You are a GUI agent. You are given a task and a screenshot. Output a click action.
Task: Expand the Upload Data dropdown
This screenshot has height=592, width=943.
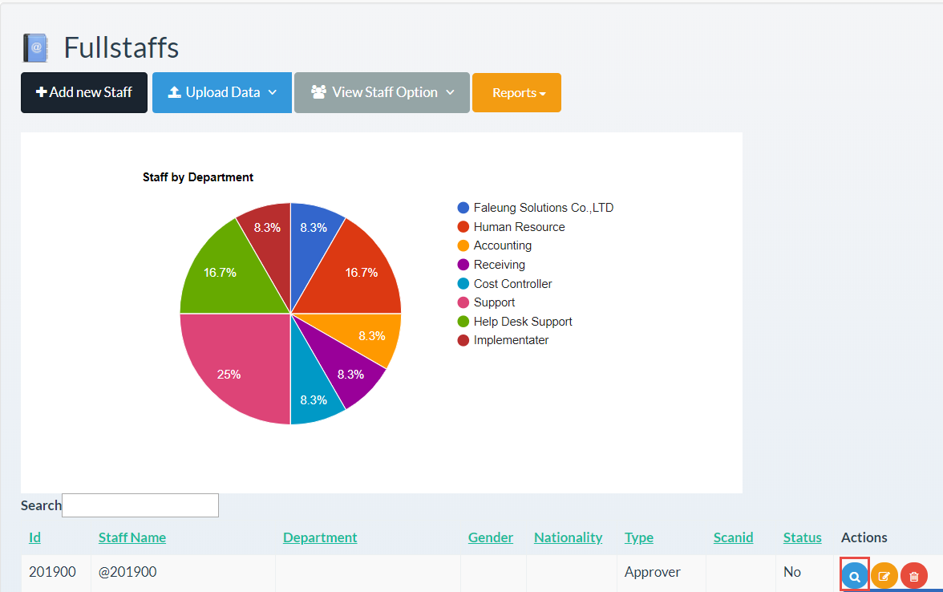click(221, 92)
